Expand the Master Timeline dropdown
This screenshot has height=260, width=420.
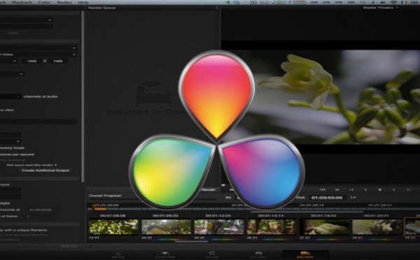[380, 8]
